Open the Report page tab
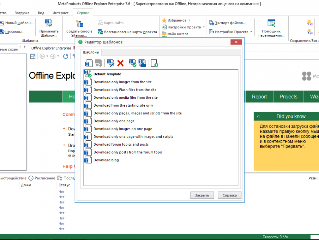319x240 pixels. 259,97
